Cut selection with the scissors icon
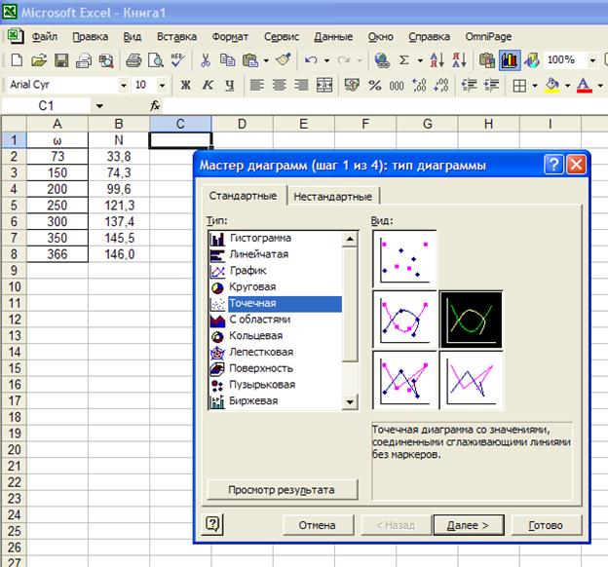The height and width of the screenshot is (567, 608). point(206,60)
